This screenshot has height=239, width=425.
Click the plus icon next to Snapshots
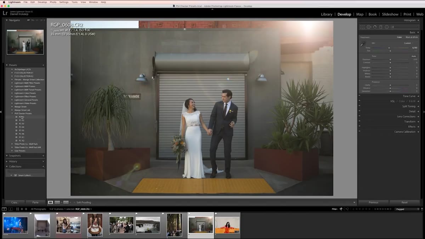click(43, 156)
